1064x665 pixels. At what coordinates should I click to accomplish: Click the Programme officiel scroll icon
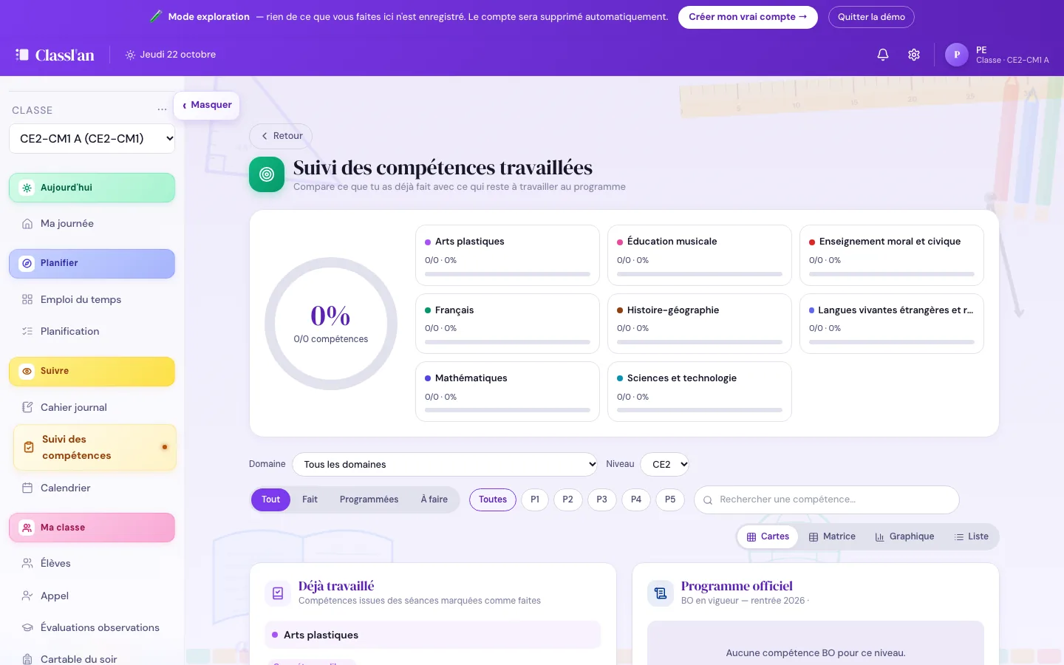point(661,593)
